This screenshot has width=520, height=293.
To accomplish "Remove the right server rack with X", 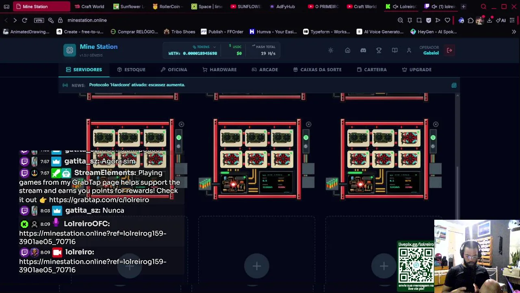I will point(435,124).
